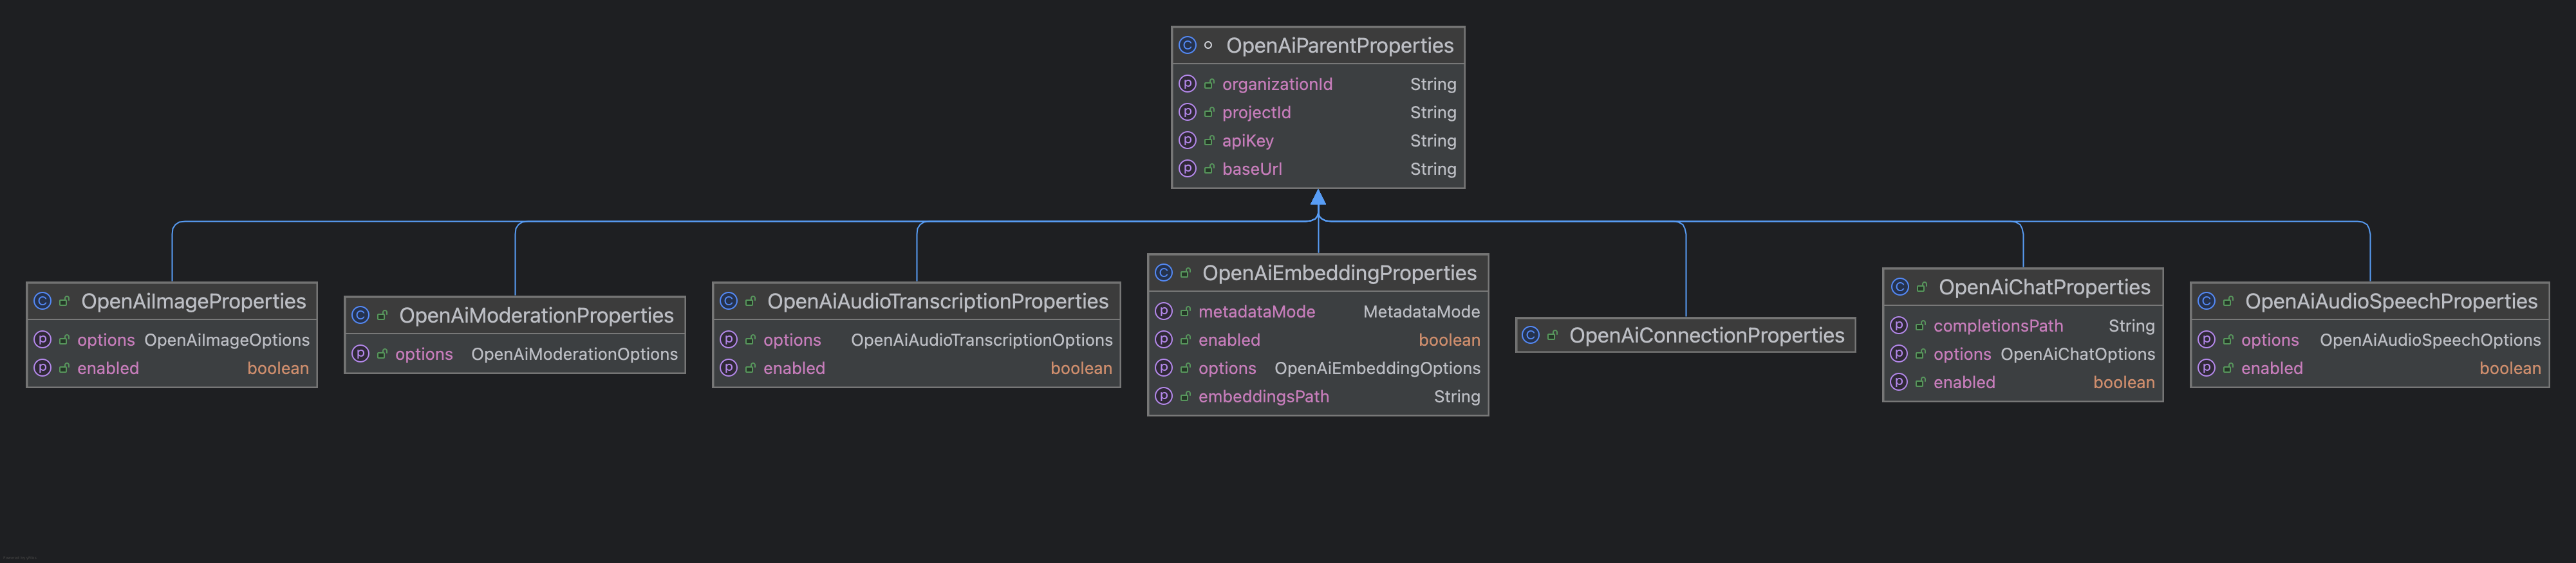
Task: Click the property icon next to embeddingsPath
Action: [x=1163, y=397]
